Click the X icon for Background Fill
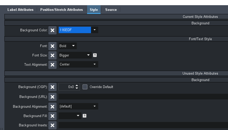228x130 pixels. coord(52,116)
